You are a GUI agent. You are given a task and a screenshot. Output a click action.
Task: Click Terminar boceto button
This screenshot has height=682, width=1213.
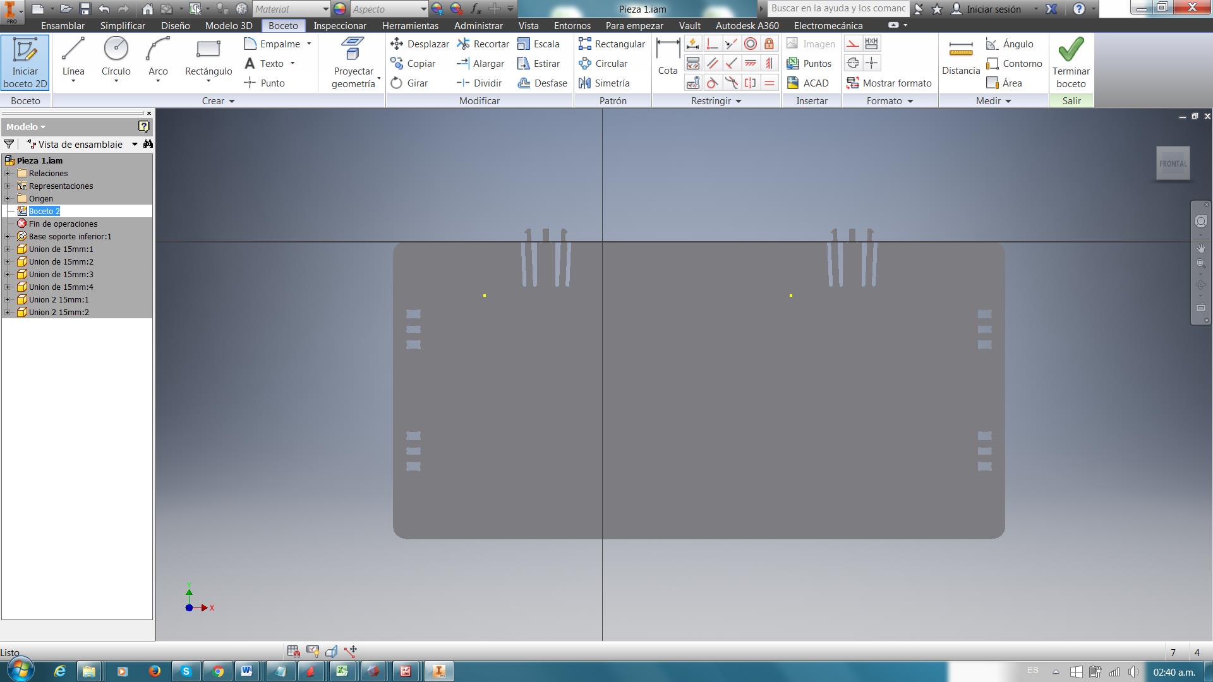click(x=1070, y=62)
